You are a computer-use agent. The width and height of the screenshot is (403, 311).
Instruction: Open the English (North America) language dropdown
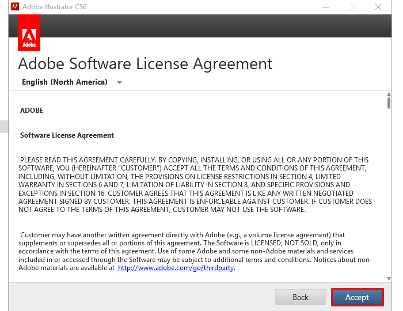[64, 82]
